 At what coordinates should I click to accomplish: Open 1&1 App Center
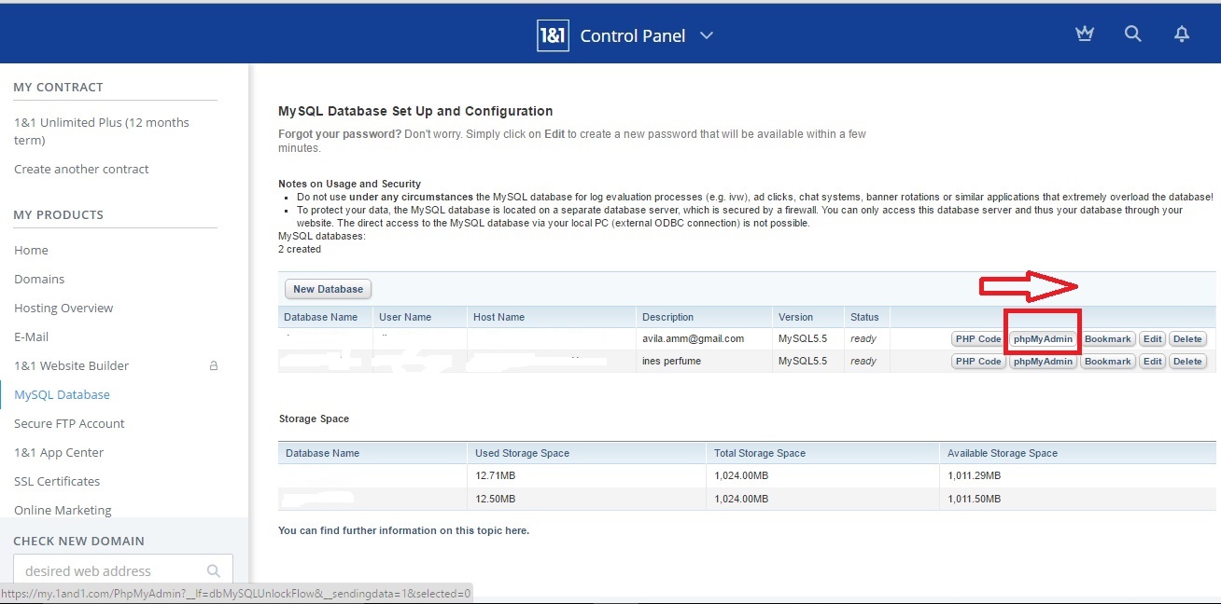(x=59, y=452)
